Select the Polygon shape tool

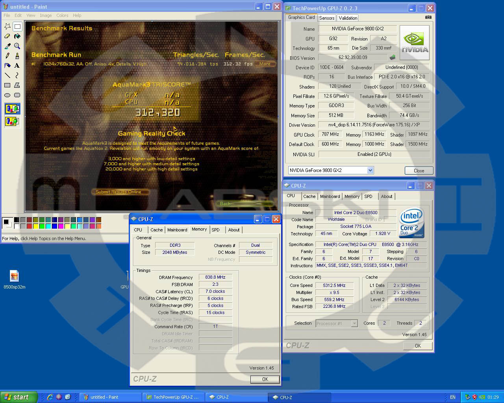17,85
